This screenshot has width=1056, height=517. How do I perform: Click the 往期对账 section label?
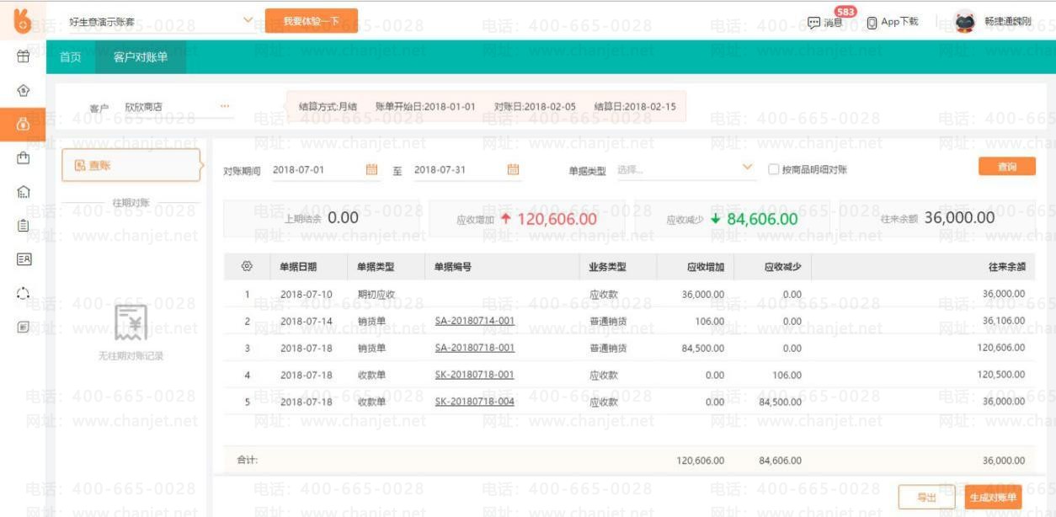pyautogui.click(x=131, y=203)
